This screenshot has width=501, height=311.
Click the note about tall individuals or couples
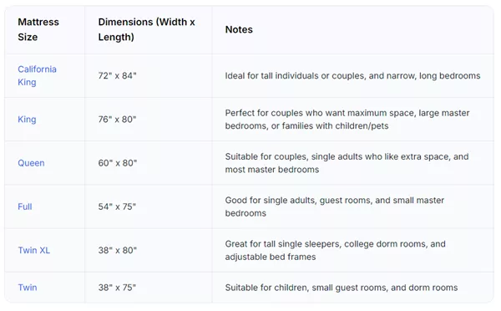352,76
